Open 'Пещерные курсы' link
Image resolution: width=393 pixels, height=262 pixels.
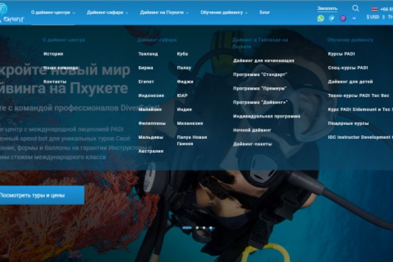click(x=348, y=123)
